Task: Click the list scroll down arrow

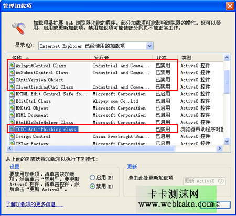Action: click(227, 141)
